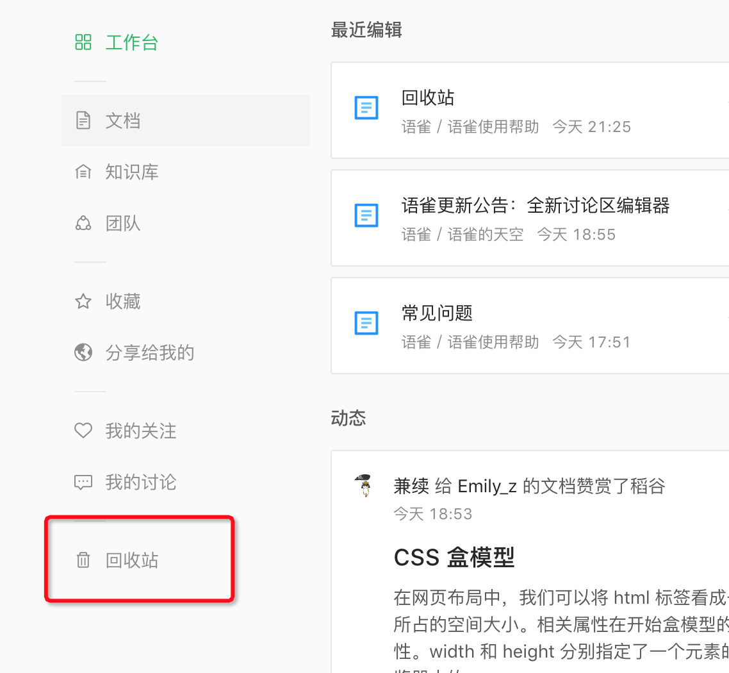
Task: Click the 收藏 star icon
Action: click(83, 301)
